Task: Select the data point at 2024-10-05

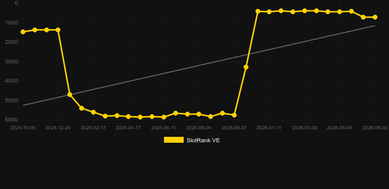Action: coord(23,32)
